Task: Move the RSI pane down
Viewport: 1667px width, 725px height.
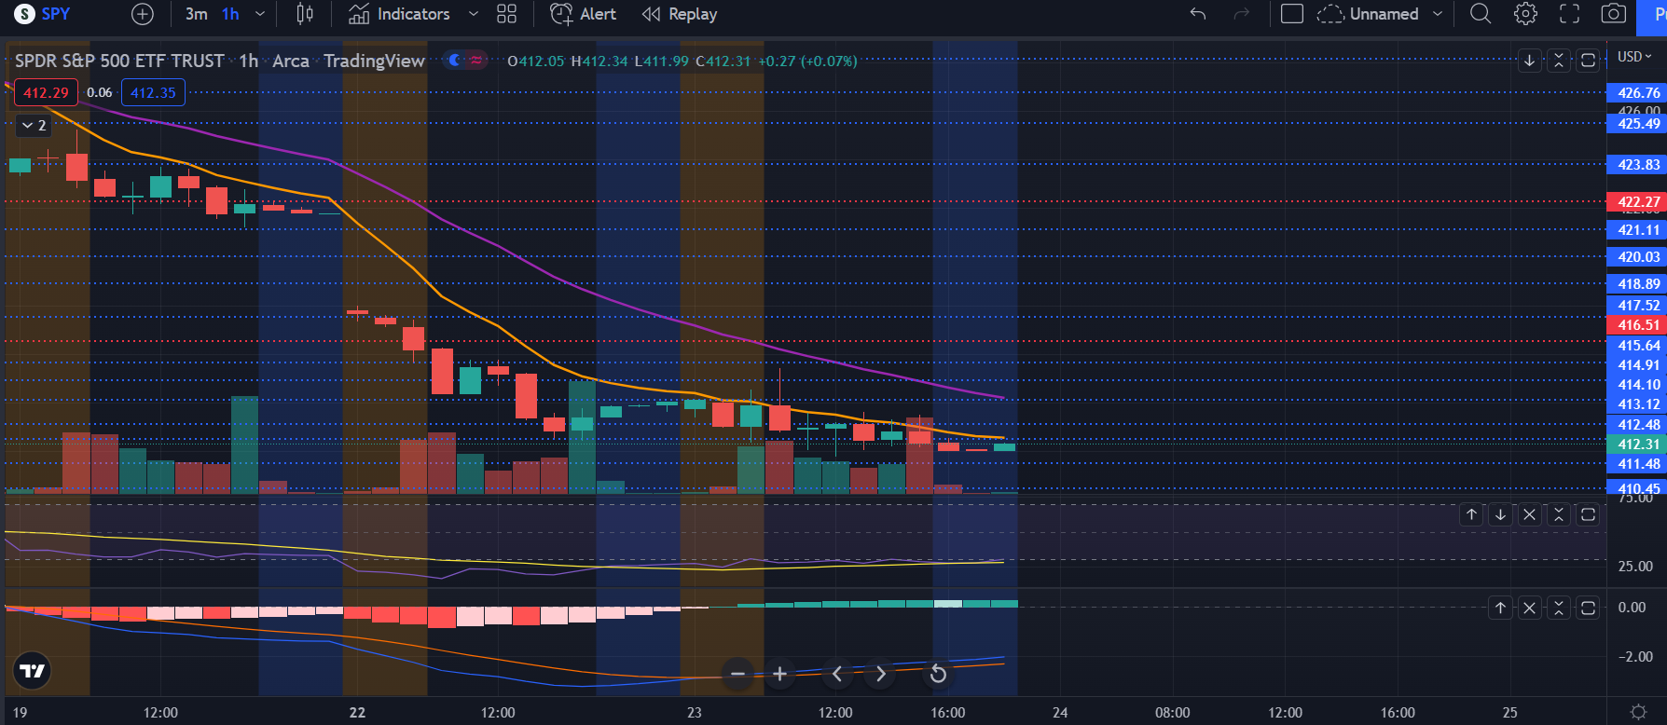Action: pos(1500,514)
